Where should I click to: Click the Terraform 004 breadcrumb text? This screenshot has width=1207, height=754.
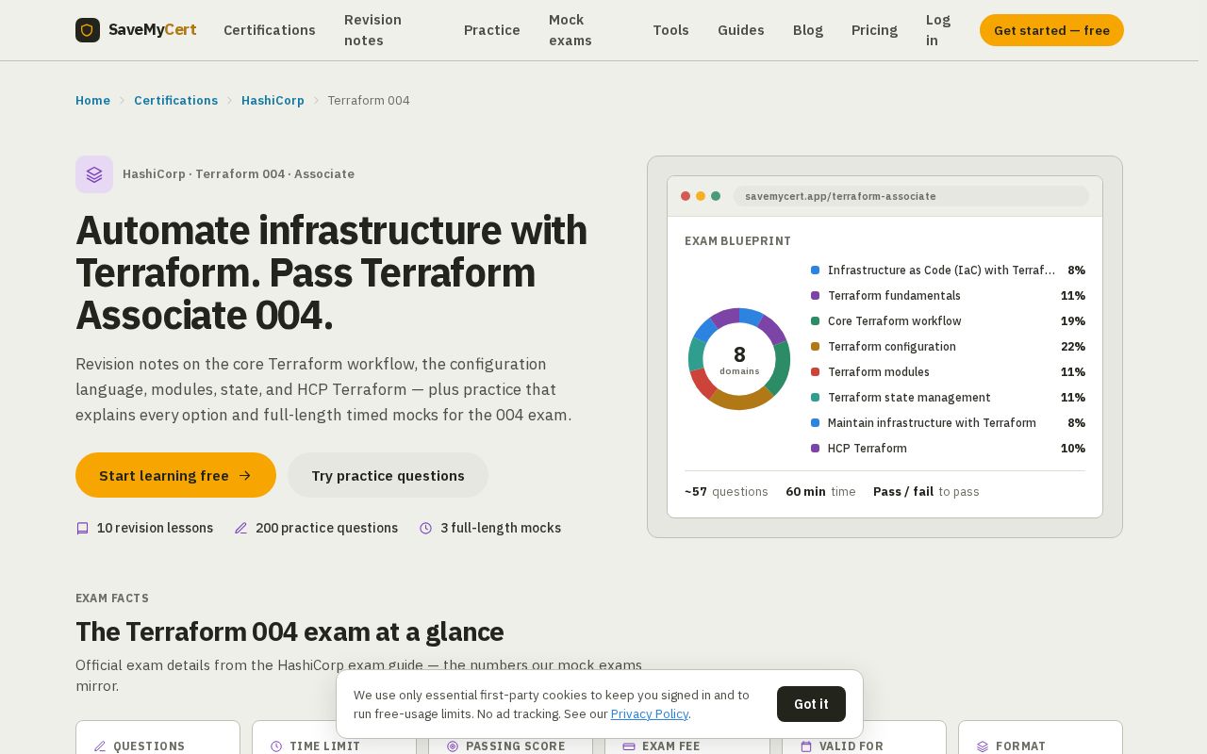point(369,101)
